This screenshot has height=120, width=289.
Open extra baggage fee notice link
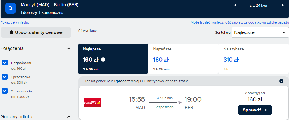[240, 22]
